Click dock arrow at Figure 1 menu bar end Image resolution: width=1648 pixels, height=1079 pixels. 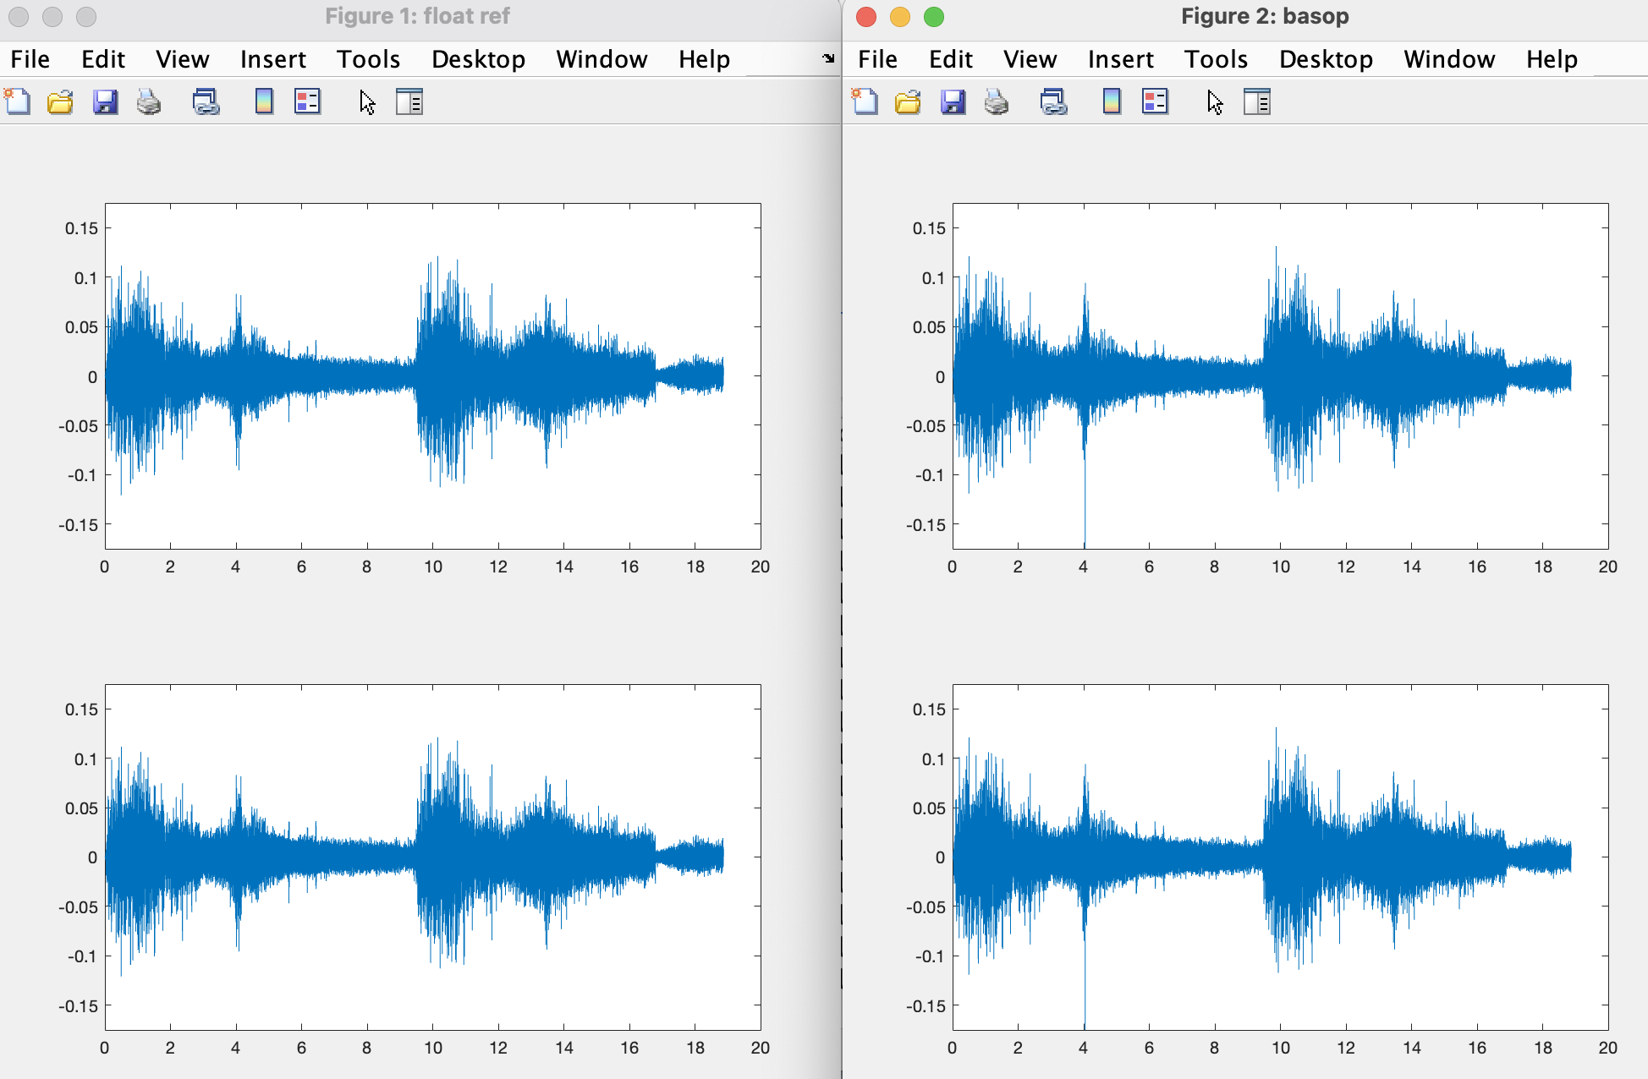coord(828,58)
